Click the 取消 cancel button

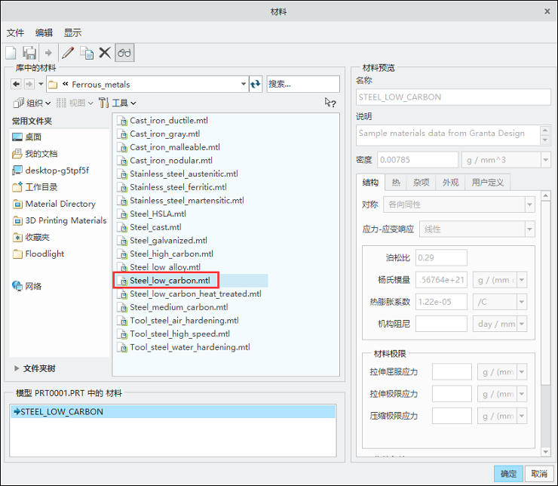click(x=539, y=474)
